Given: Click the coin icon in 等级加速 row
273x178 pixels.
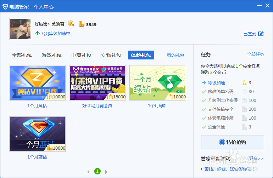Looking at the screenshot, I should [x=244, y=82].
